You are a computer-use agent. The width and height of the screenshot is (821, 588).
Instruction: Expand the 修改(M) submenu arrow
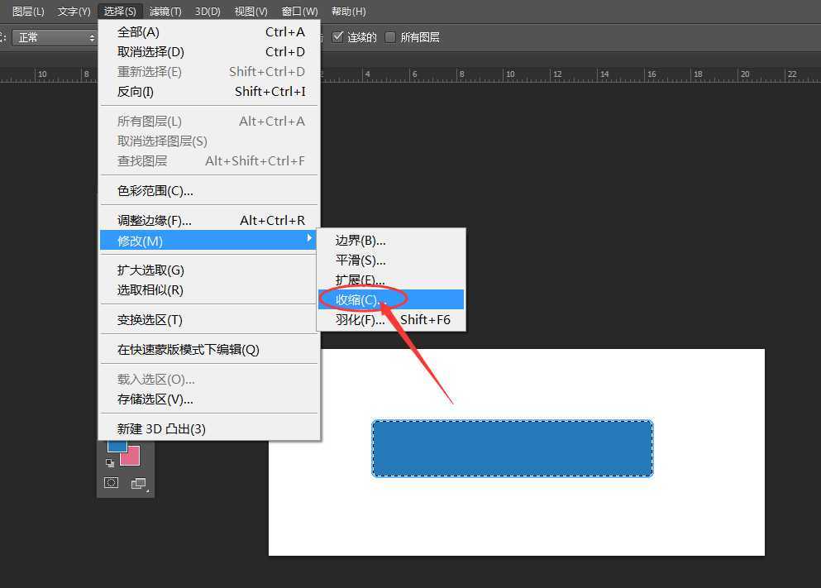(309, 240)
